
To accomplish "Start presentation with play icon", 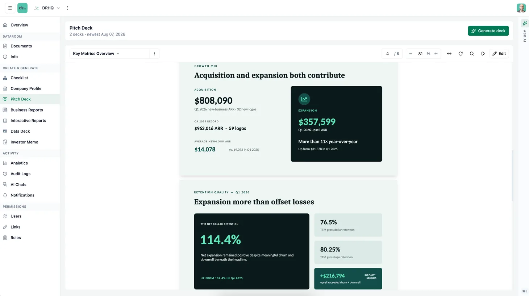I will (x=483, y=54).
